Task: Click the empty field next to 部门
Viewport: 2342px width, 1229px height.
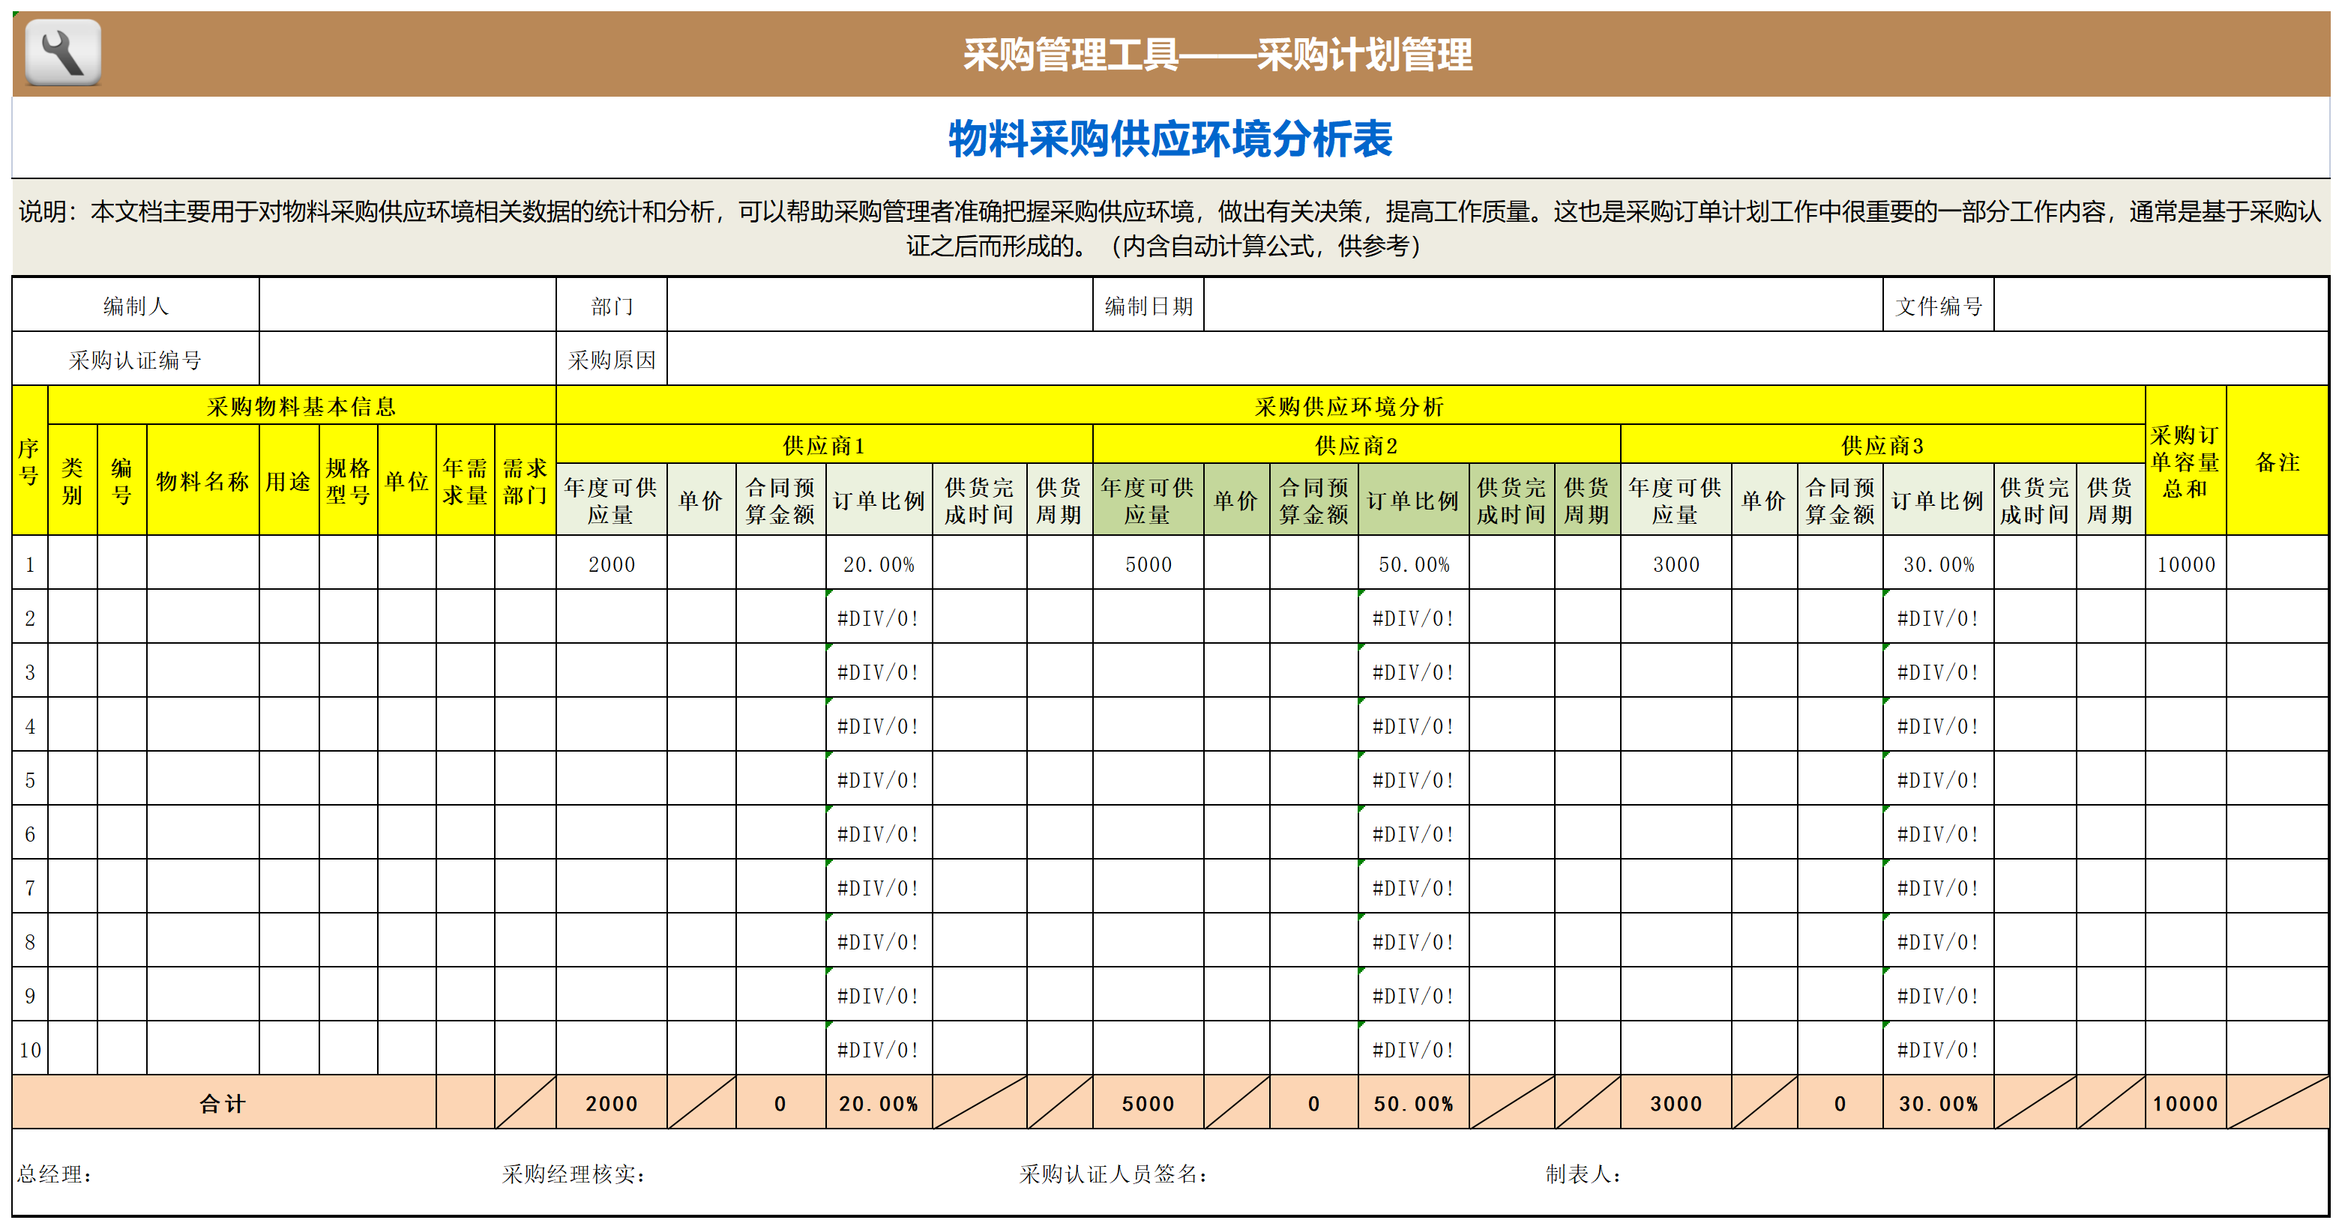Action: pyautogui.click(x=879, y=306)
